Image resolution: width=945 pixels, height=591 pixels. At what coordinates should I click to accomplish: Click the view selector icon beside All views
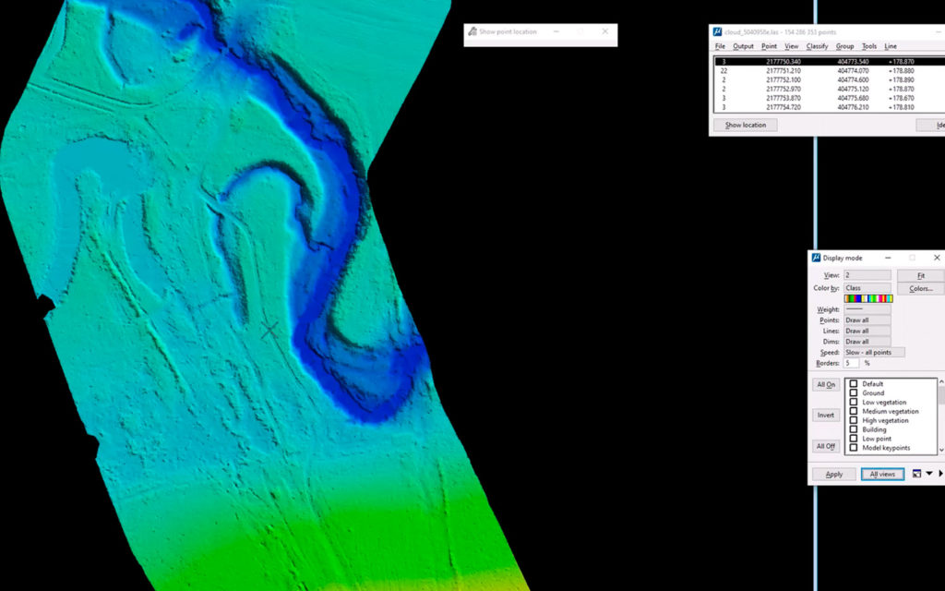pos(916,474)
